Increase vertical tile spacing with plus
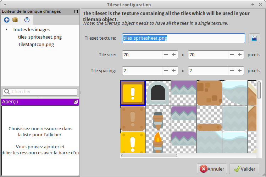 (240, 71)
